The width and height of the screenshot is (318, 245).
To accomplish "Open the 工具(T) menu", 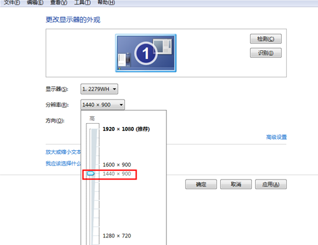I will pyautogui.click(x=83, y=3).
